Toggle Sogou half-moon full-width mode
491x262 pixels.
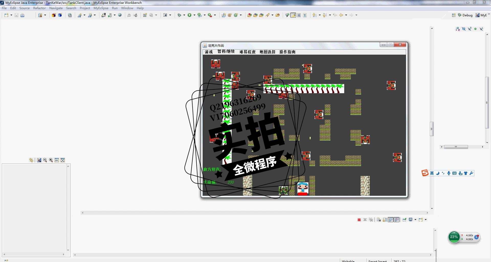438,173
